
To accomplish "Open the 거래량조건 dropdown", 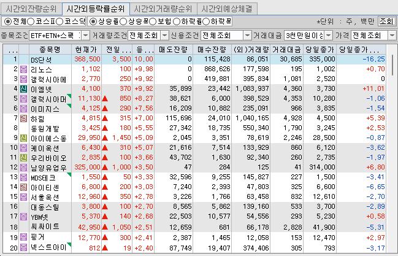I will click(x=165, y=36).
